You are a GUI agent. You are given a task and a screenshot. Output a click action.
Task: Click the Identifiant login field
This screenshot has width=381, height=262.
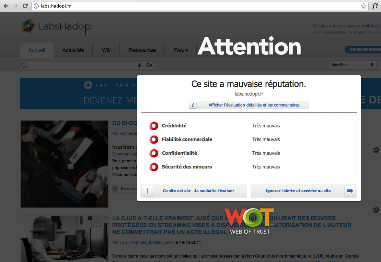click(x=353, y=65)
